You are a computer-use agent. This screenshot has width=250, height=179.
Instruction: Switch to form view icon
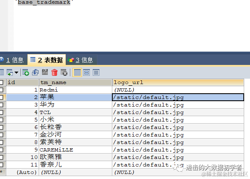pyautogui.click(x=87, y=72)
